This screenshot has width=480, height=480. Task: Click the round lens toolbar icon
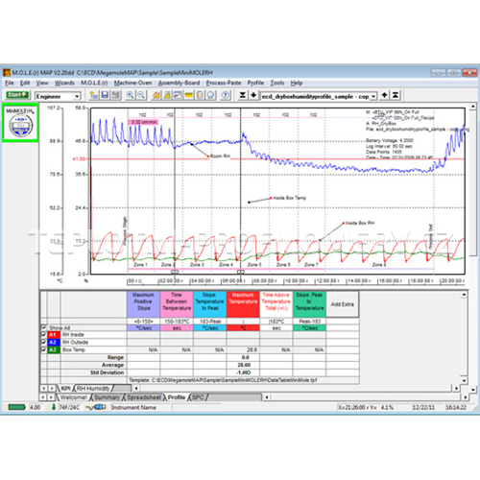210,95
